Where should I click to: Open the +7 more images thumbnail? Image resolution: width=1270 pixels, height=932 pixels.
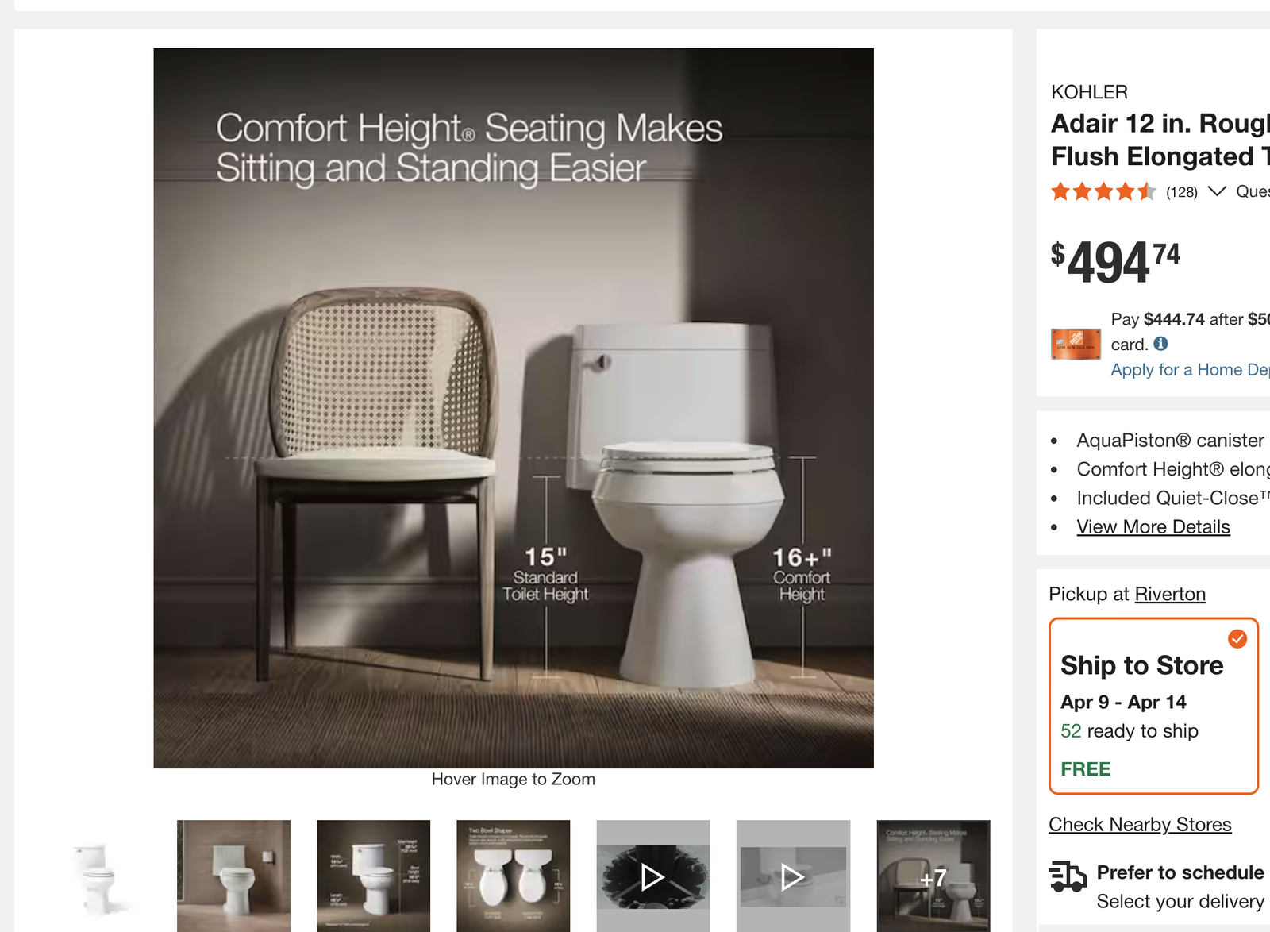click(933, 876)
